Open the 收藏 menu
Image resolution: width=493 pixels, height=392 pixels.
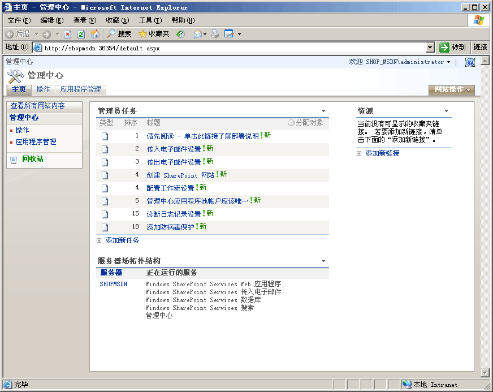point(117,20)
